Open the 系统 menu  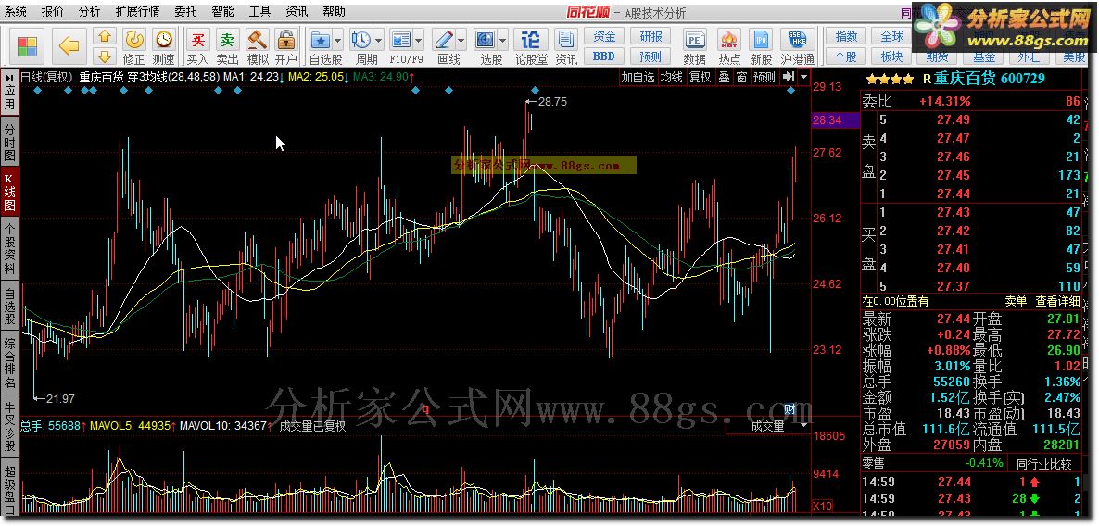[16, 11]
